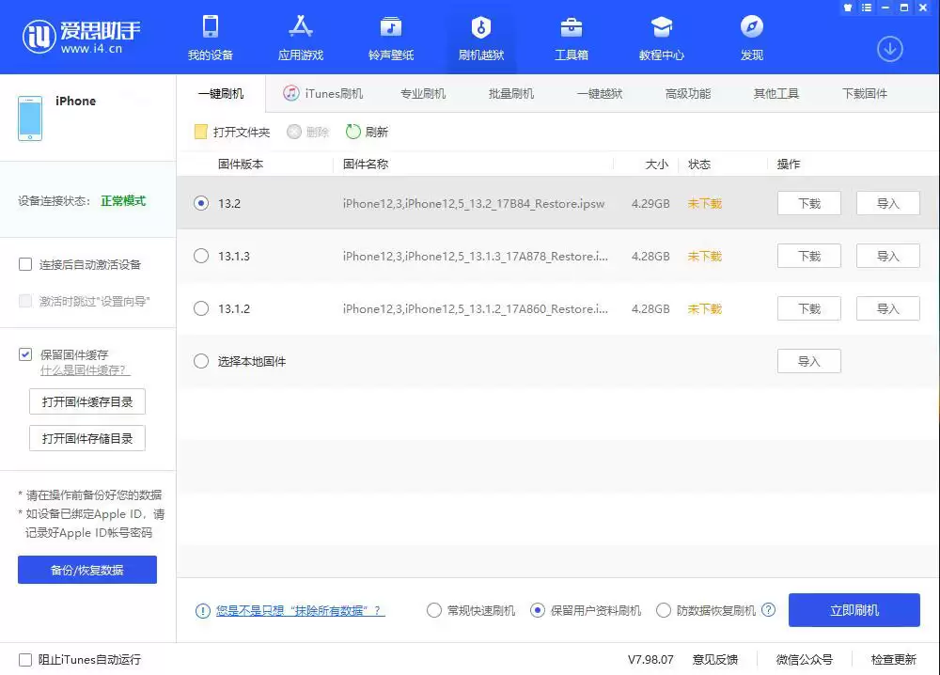Click the 固件版本 column header
This screenshot has width=940, height=675.
click(x=241, y=165)
